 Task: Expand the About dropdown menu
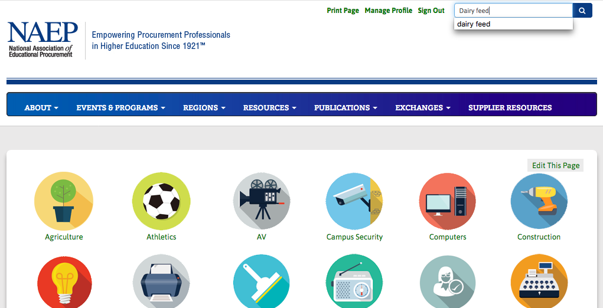pos(41,108)
